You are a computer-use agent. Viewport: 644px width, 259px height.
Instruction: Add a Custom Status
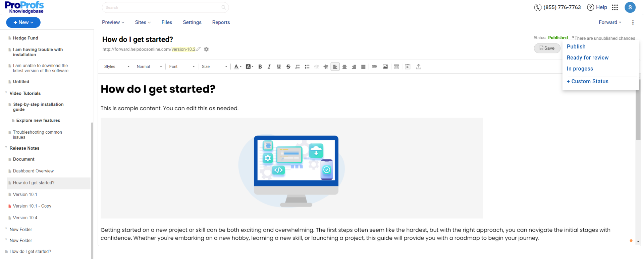[587, 81]
